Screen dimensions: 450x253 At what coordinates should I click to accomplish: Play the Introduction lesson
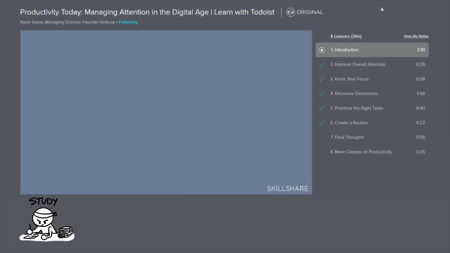tap(321, 50)
